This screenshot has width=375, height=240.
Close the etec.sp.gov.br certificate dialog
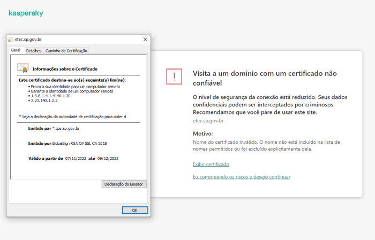pyautogui.click(x=145, y=40)
